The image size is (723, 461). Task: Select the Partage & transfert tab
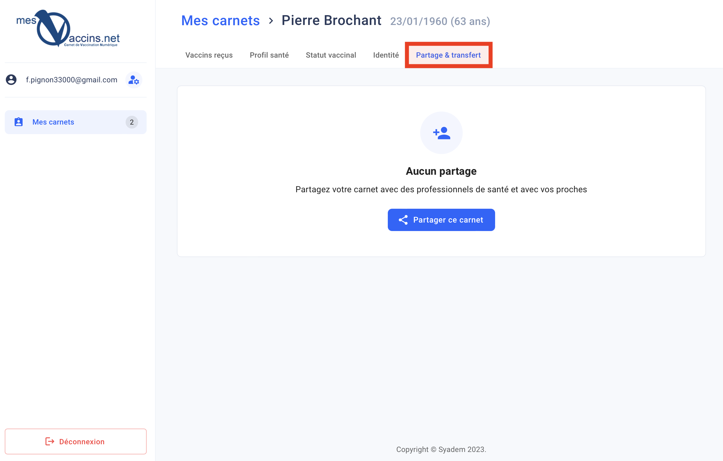tap(448, 55)
